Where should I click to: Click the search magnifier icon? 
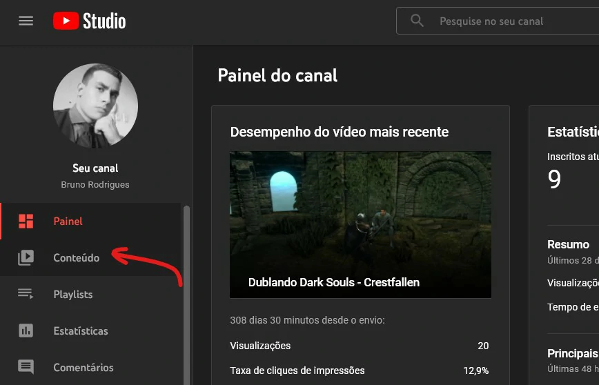(417, 21)
